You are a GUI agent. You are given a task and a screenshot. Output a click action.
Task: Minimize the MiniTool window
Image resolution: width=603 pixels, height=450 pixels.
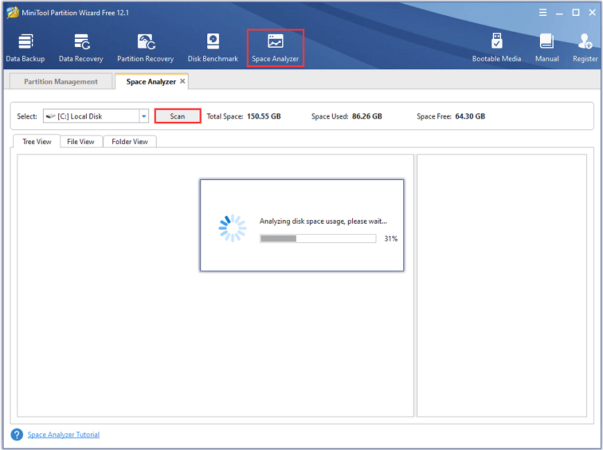click(x=559, y=12)
